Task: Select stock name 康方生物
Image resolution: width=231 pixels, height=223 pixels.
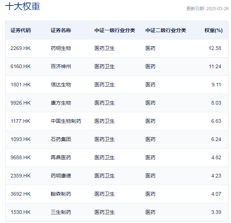Action: [61, 103]
